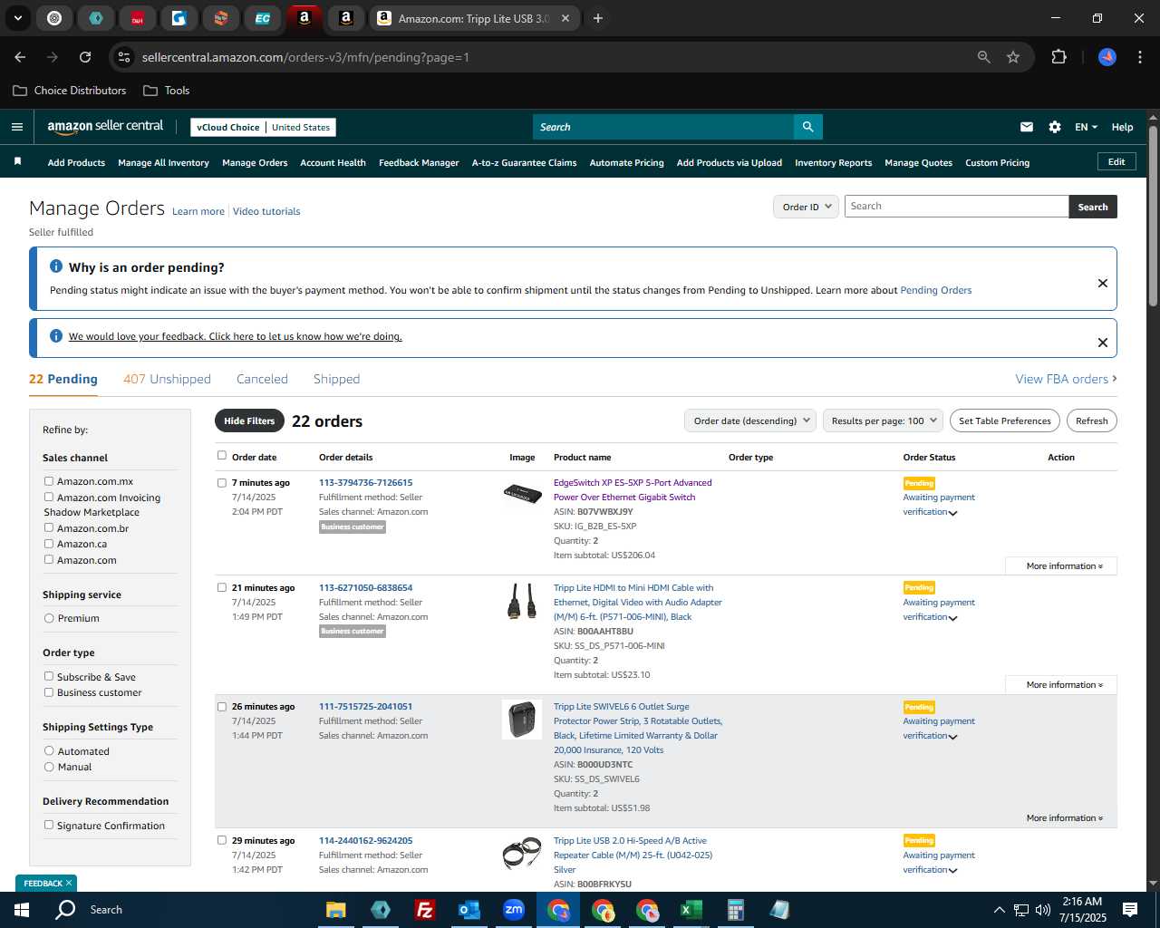
Task: Open File Explorer from the taskbar
Action: coord(336,910)
